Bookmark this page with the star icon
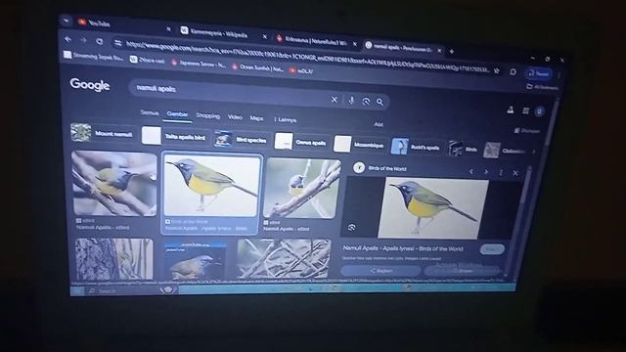Screen dimensions: 626x352 tap(497, 70)
